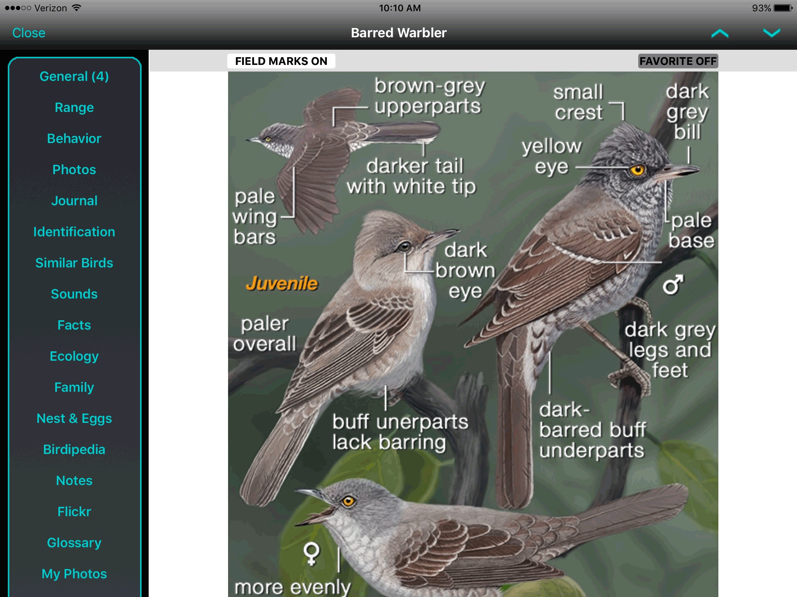The height and width of the screenshot is (597, 797).
Task: Tap the orange Juvenile label
Action: point(282,283)
